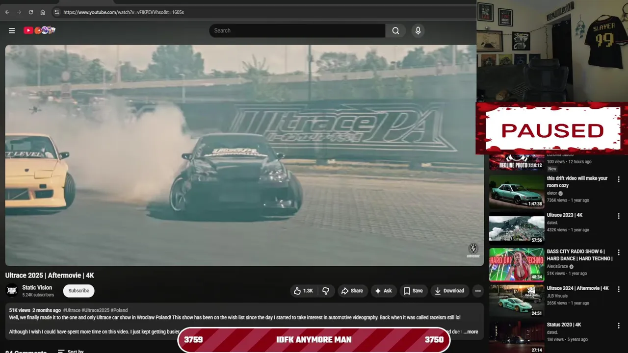The width and height of the screenshot is (628, 353).
Task: Open options for Status 2020 suggestion
Action: [x=619, y=326]
